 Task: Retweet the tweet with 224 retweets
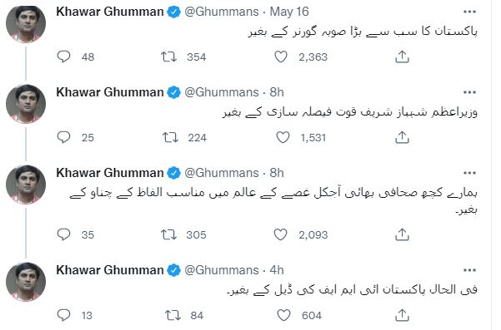click(170, 137)
